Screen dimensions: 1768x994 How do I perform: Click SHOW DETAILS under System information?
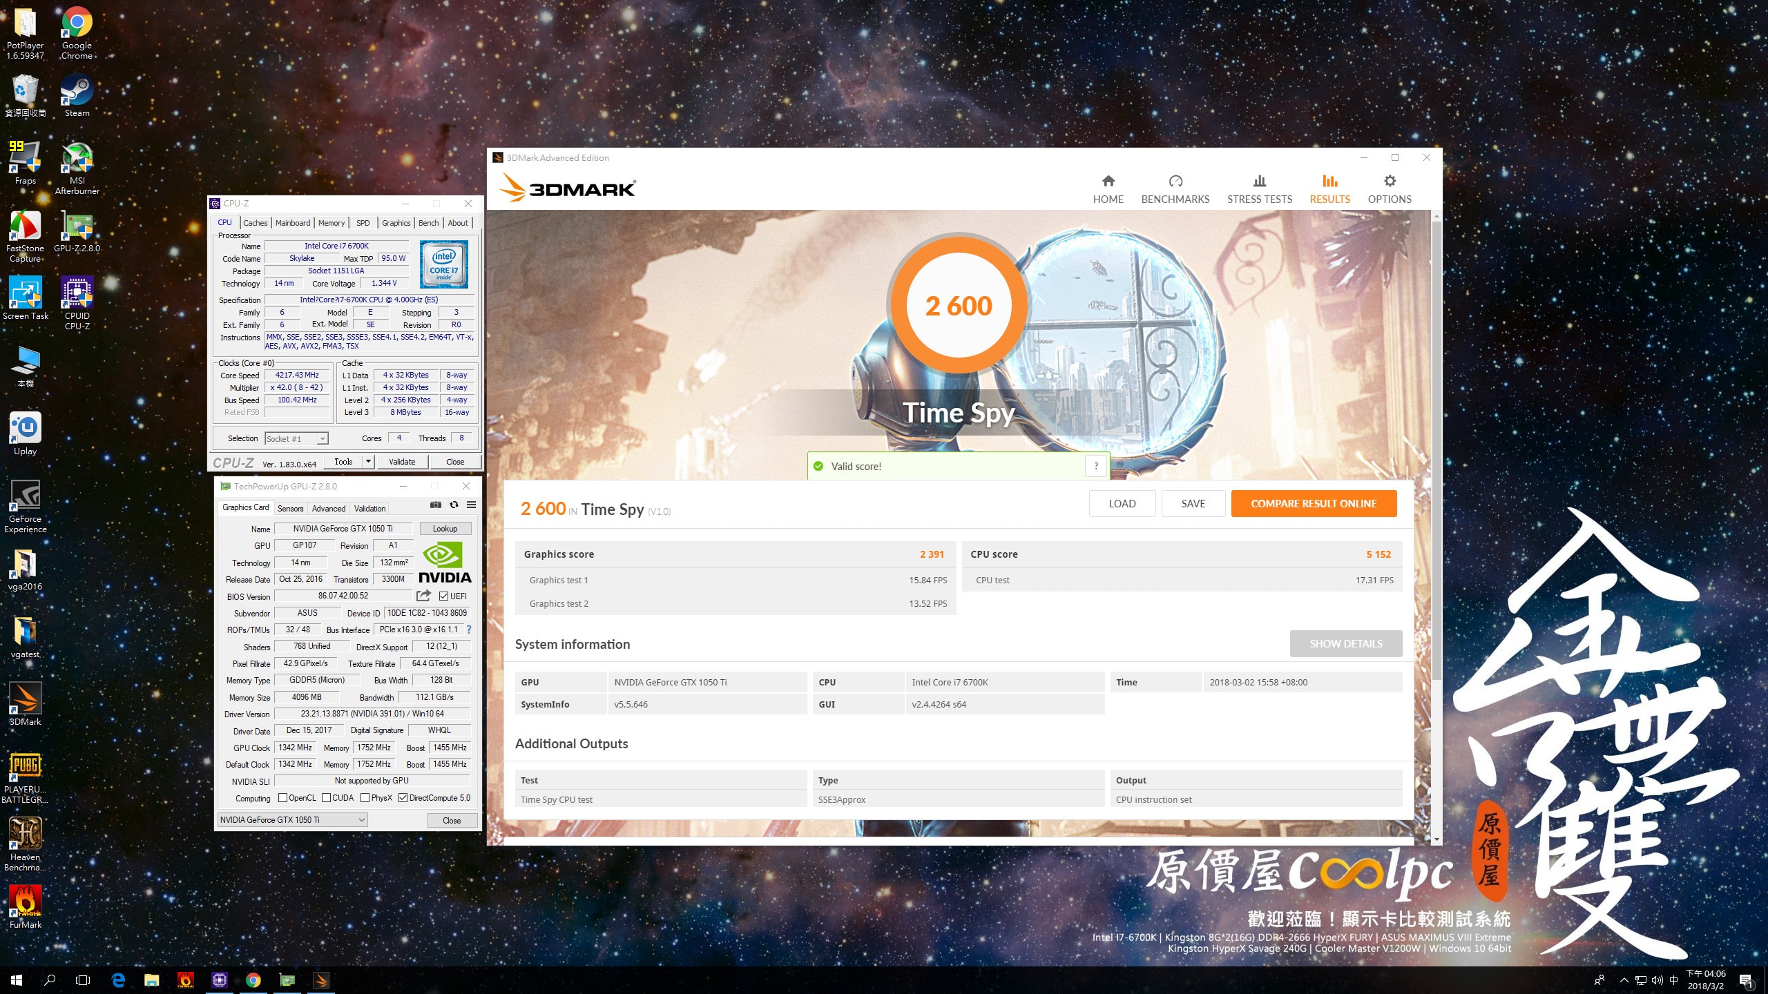(1345, 643)
